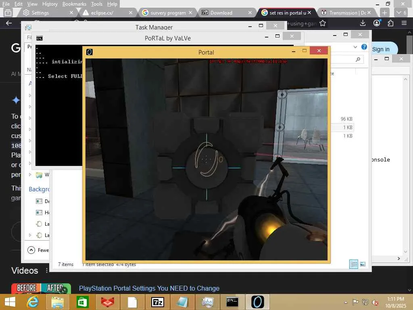The width and height of the screenshot is (413, 310).
Task: Open the PlayStation Portal Settings video link
Action: point(149,288)
